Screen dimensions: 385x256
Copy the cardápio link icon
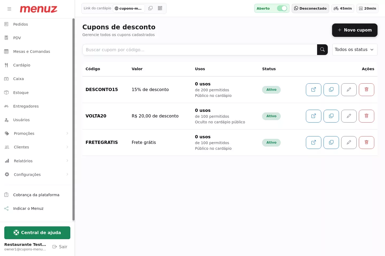tap(151, 8)
